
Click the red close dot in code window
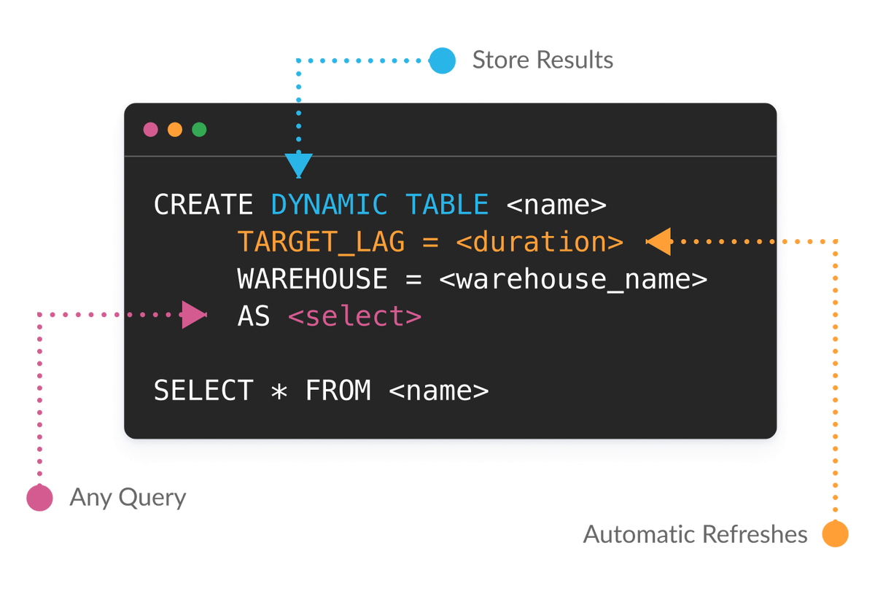[x=150, y=130]
